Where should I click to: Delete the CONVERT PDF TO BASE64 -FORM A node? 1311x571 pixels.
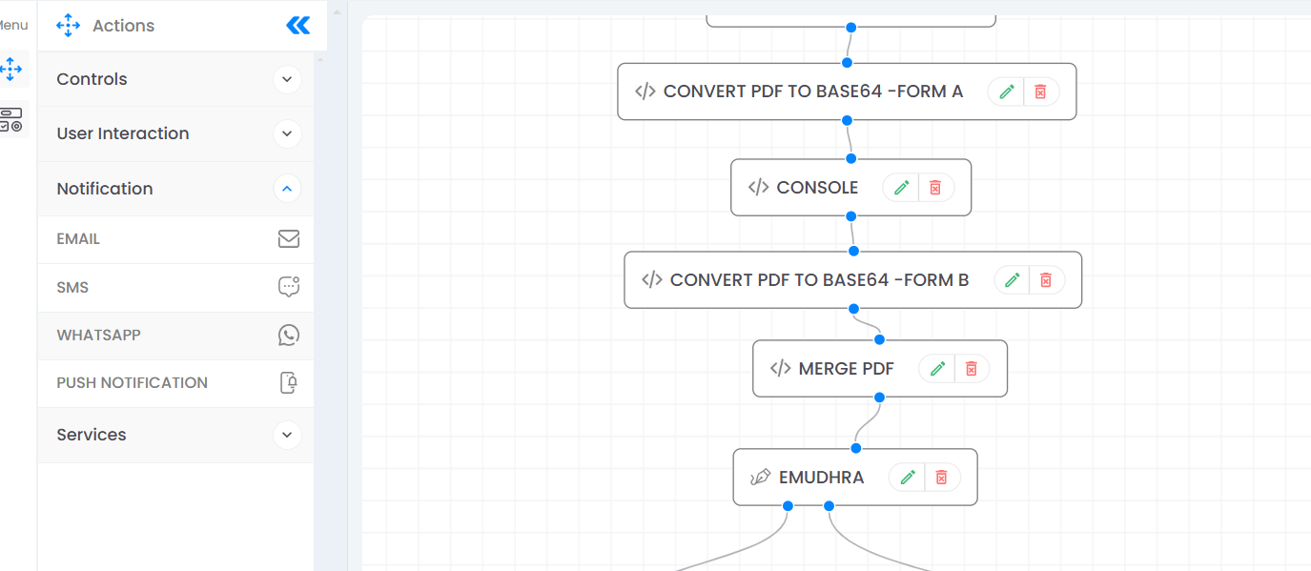point(1040,92)
